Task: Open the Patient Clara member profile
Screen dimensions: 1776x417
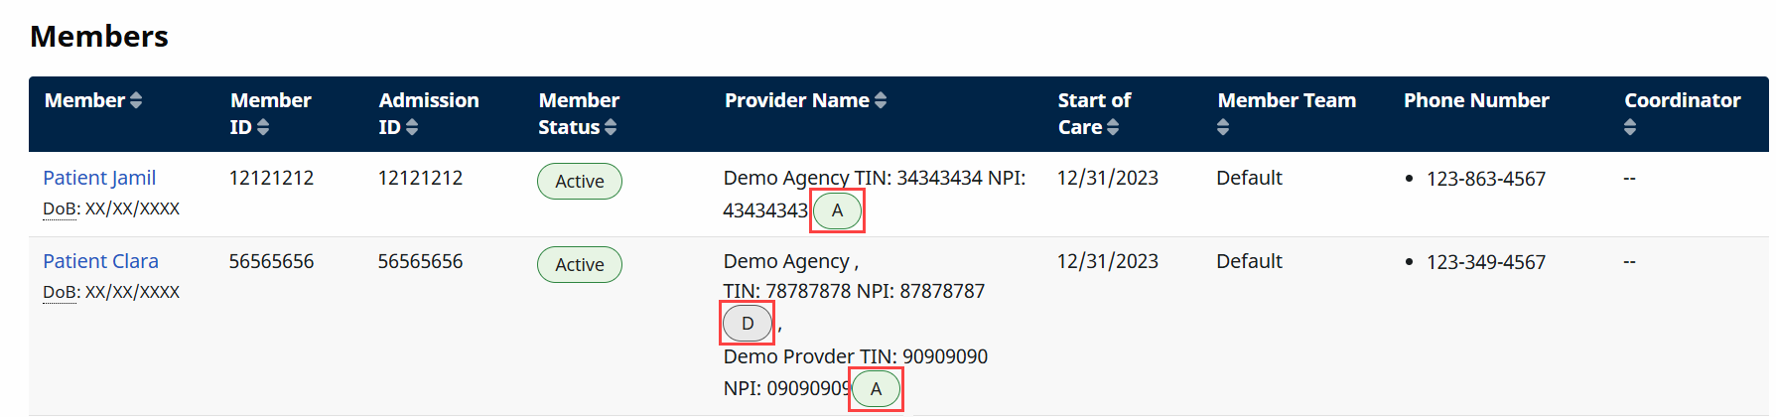Action: tap(100, 261)
